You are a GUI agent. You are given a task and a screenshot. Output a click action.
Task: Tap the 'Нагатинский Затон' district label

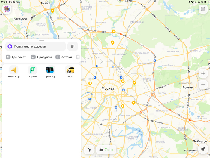[x=131, y=138]
